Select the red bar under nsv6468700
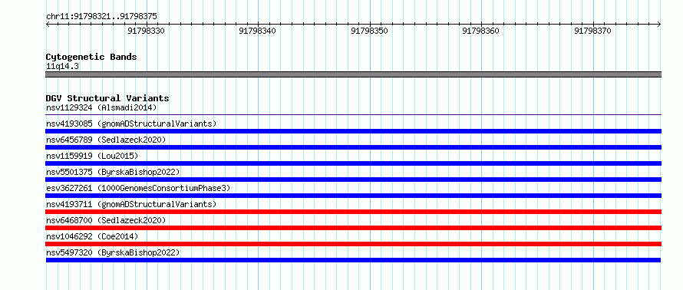The image size is (683, 290). [x=353, y=228]
